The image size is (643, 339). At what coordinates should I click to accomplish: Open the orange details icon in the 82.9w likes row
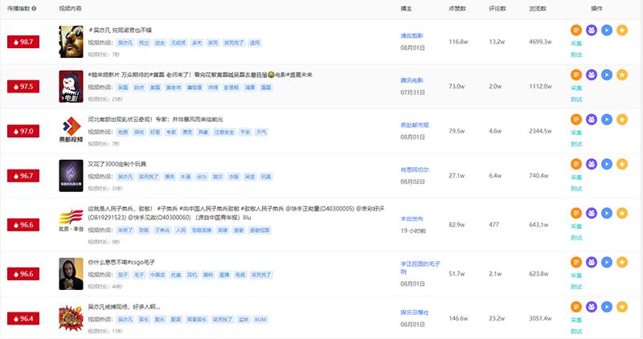pyautogui.click(x=576, y=213)
